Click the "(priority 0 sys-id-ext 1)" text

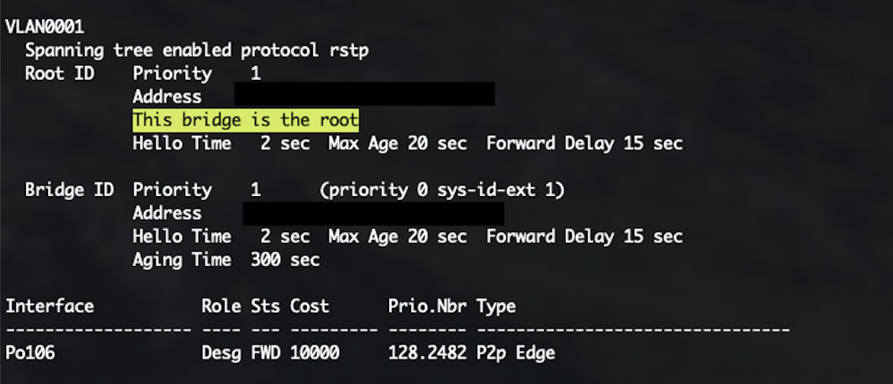442,189
